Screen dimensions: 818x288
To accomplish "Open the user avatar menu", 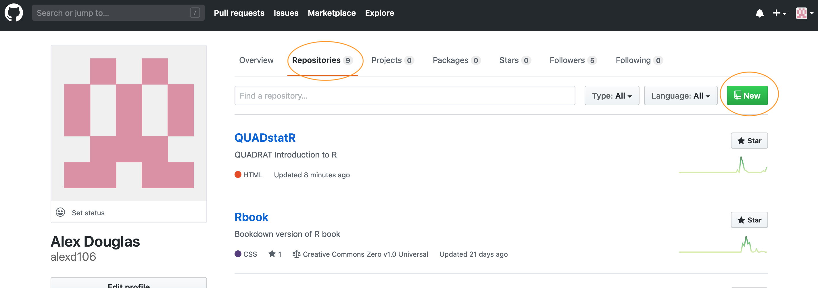I will (804, 13).
